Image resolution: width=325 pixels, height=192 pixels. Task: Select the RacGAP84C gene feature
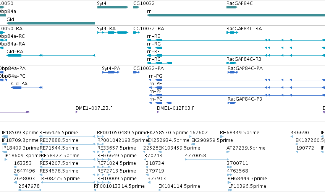[x=232, y=7]
